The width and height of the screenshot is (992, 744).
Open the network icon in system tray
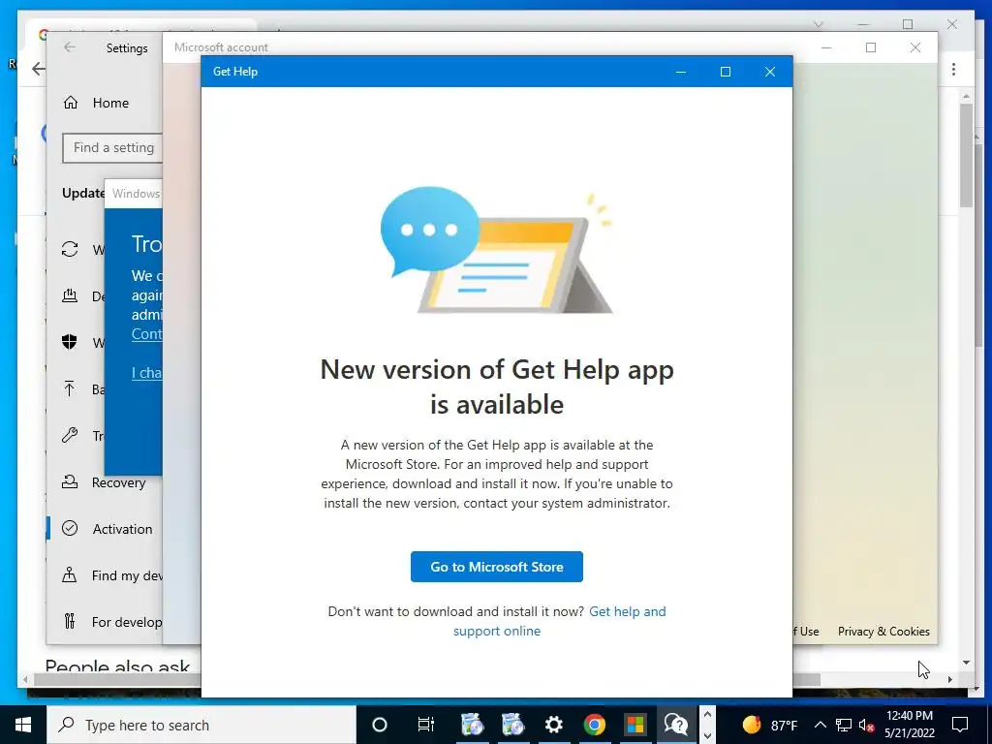pos(844,725)
